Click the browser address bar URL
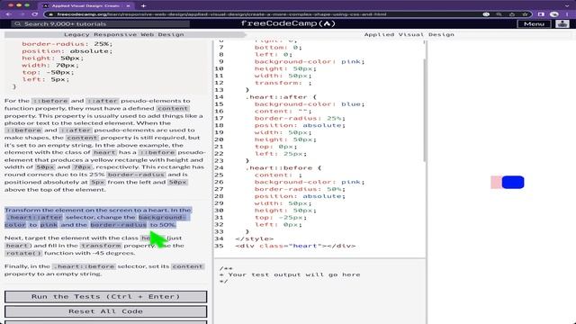The height and width of the screenshot is (324, 576). [221, 14]
